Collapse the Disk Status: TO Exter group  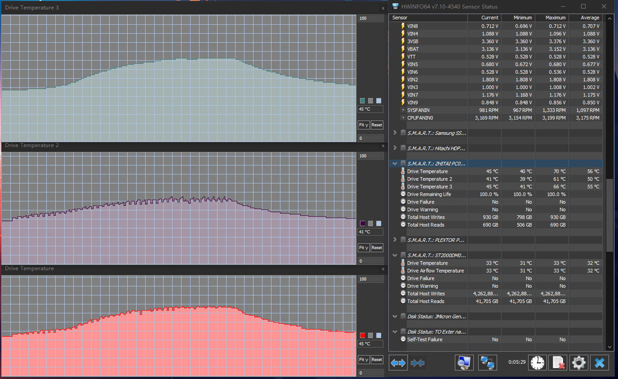point(395,332)
